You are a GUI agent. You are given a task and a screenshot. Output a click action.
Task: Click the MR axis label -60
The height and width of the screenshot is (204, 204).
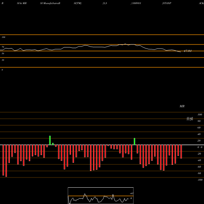[199, 167]
